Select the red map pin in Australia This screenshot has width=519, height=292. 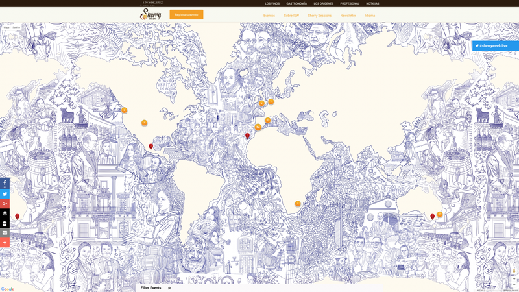433,216
